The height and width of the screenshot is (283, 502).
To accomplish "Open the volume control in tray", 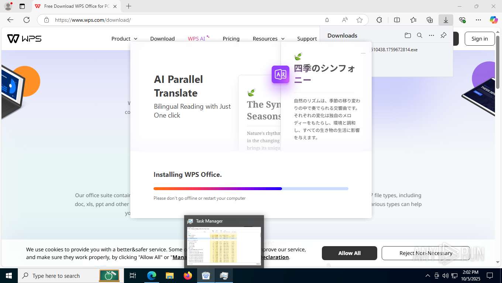I will click(x=446, y=276).
